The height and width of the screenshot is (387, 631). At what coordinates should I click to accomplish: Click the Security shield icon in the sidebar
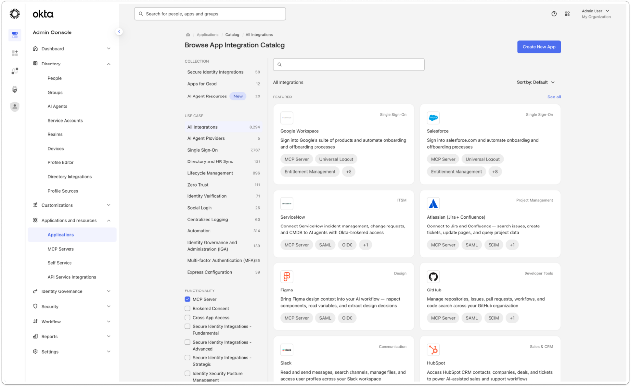[x=35, y=306]
